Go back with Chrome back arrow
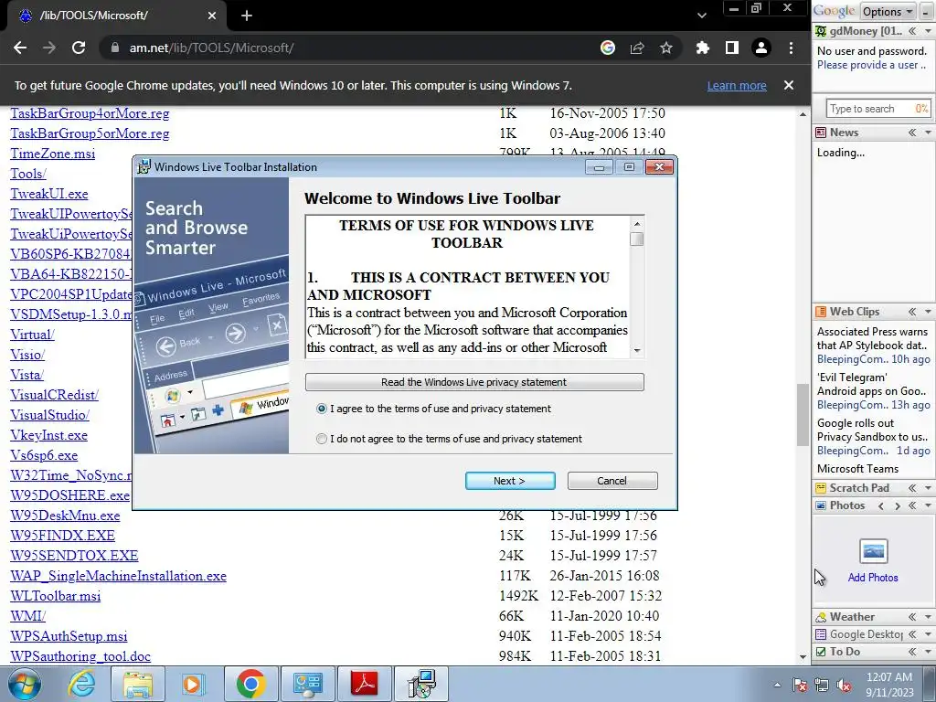The width and height of the screenshot is (936, 702). click(20, 48)
